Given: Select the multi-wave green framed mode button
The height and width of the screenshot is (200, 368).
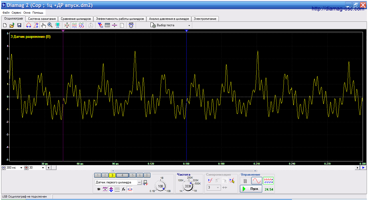Looking at the screenshot, I should [268, 181].
